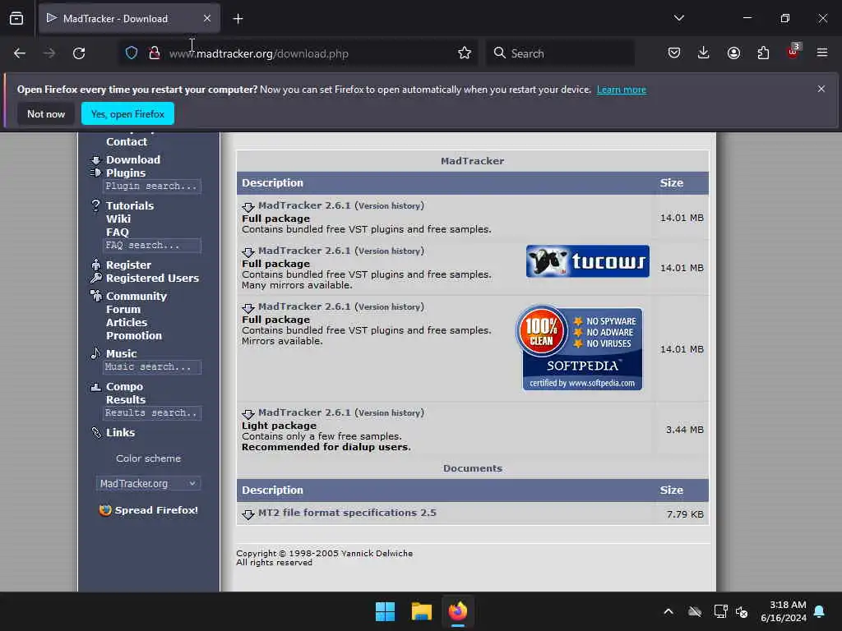The image size is (842, 631).
Task: Open File Explorer from the taskbar
Action: click(x=422, y=611)
